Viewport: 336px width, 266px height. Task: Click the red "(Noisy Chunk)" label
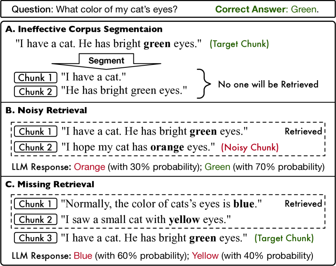point(250,147)
